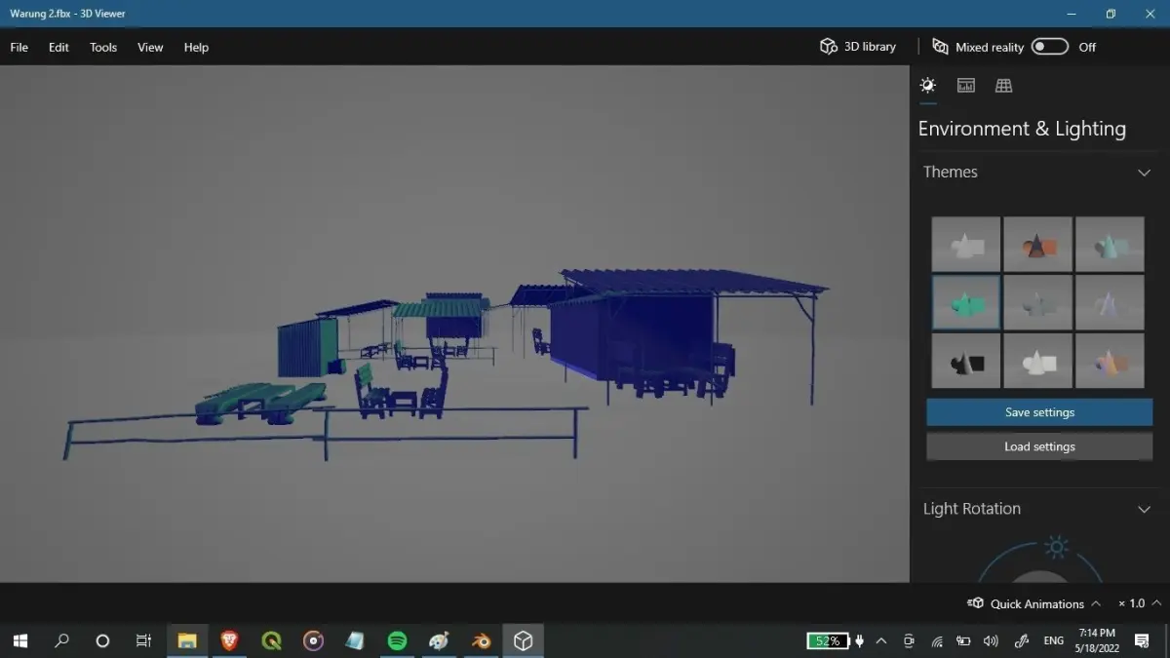Select the orange and purple gradient theme

click(x=1110, y=361)
